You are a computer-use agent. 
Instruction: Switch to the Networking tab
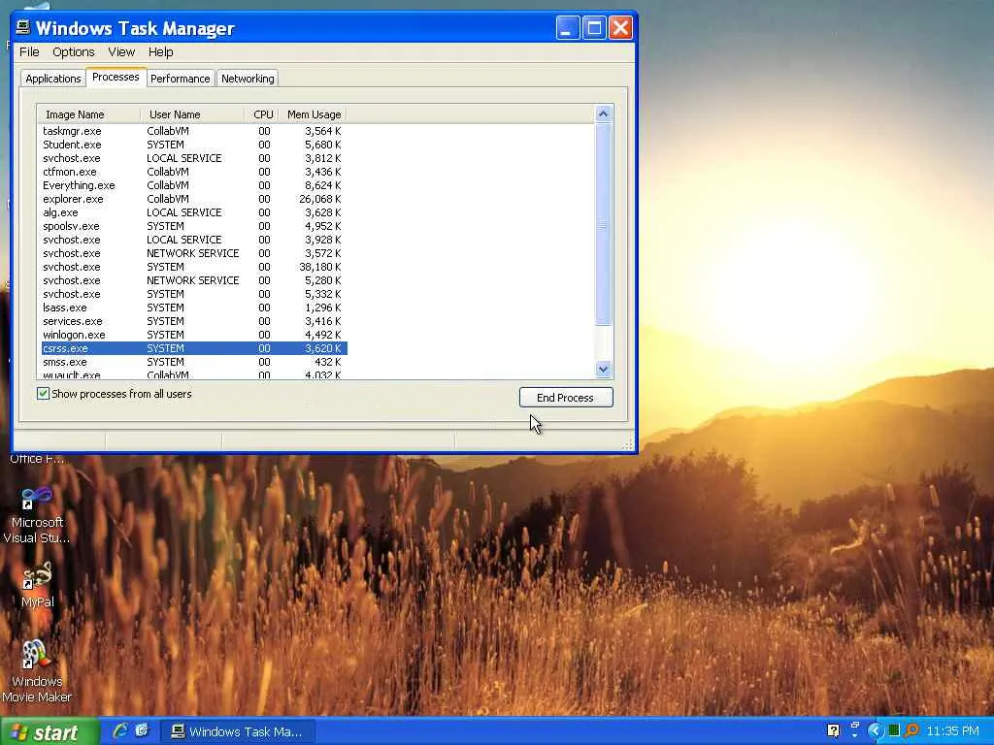coord(248,79)
